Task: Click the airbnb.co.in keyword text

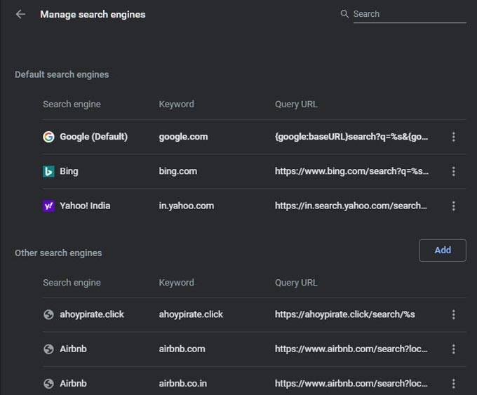Action: pos(183,384)
